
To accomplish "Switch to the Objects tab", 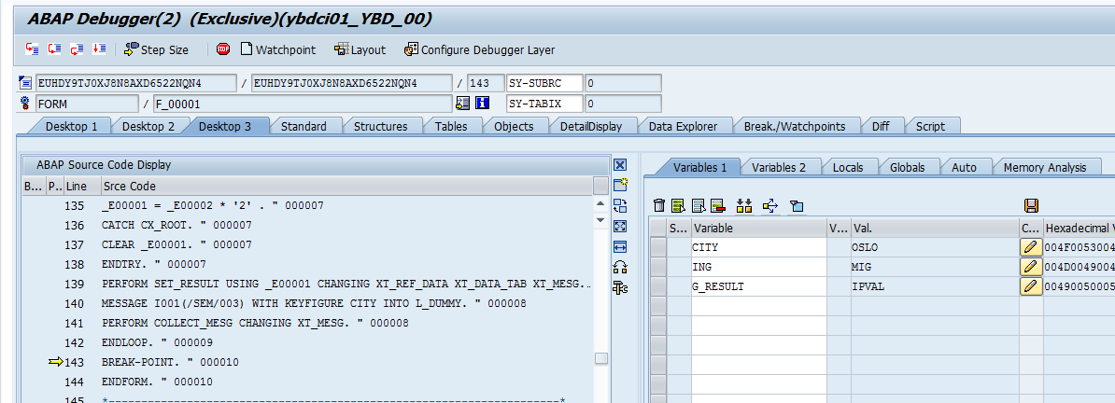I will pyautogui.click(x=514, y=127).
